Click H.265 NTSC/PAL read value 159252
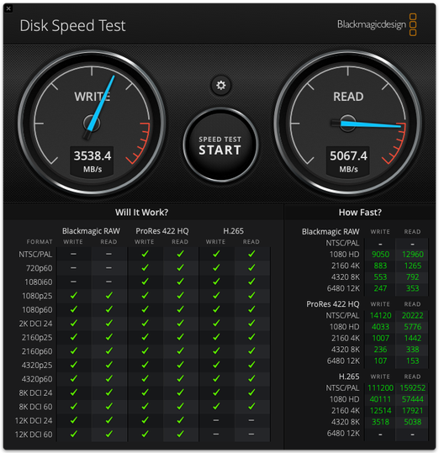This screenshot has width=439, height=453. click(x=413, y=388)
